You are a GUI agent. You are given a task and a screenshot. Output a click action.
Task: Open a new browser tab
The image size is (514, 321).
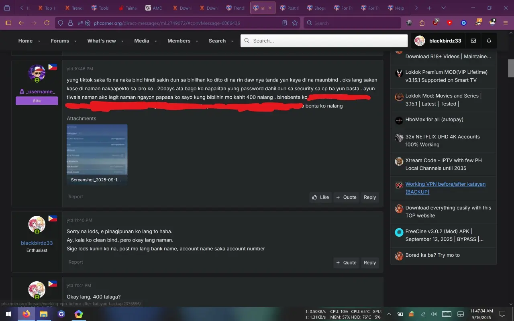pos(429,8)
